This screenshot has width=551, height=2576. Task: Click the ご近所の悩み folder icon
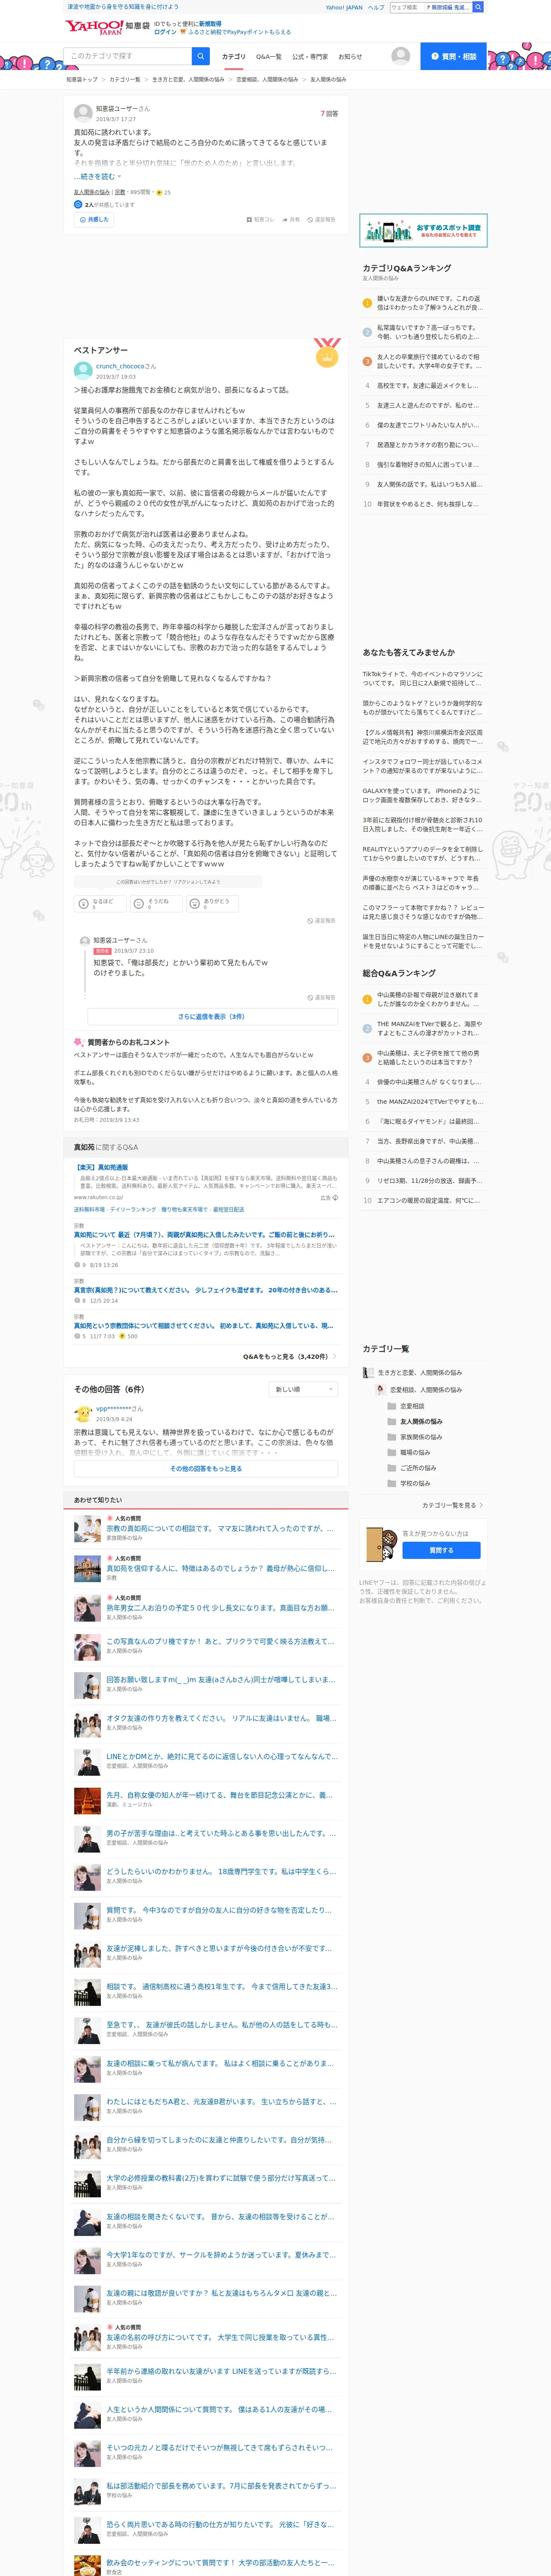click(x=392, y=1467)
